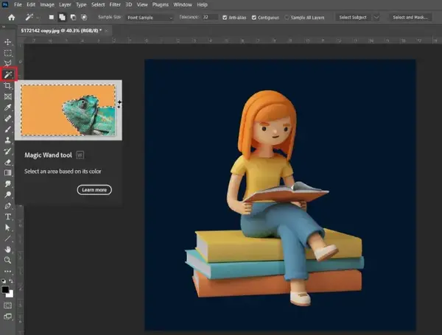Click the Home icon in options bar

(11, 18)
